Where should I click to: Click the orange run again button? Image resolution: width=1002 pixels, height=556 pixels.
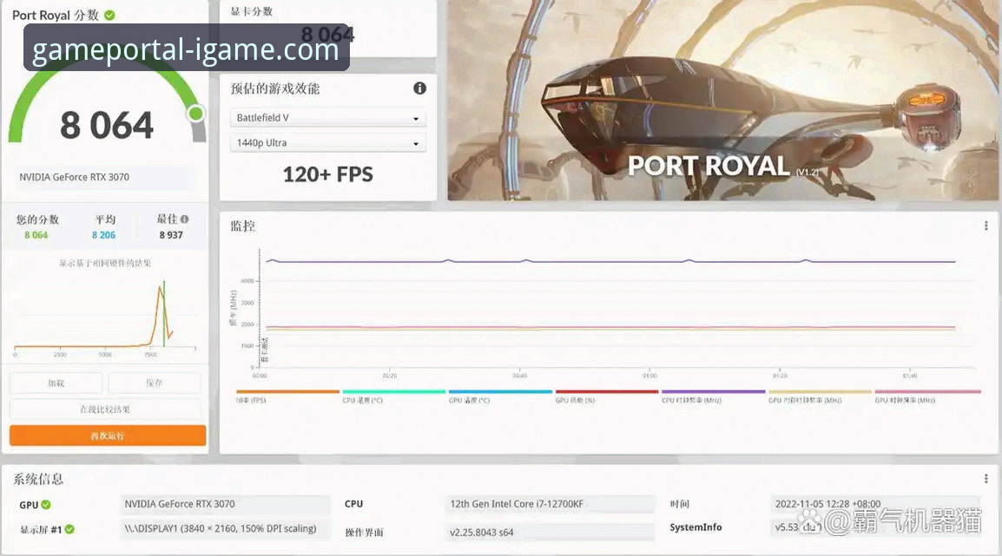point(108,435)
